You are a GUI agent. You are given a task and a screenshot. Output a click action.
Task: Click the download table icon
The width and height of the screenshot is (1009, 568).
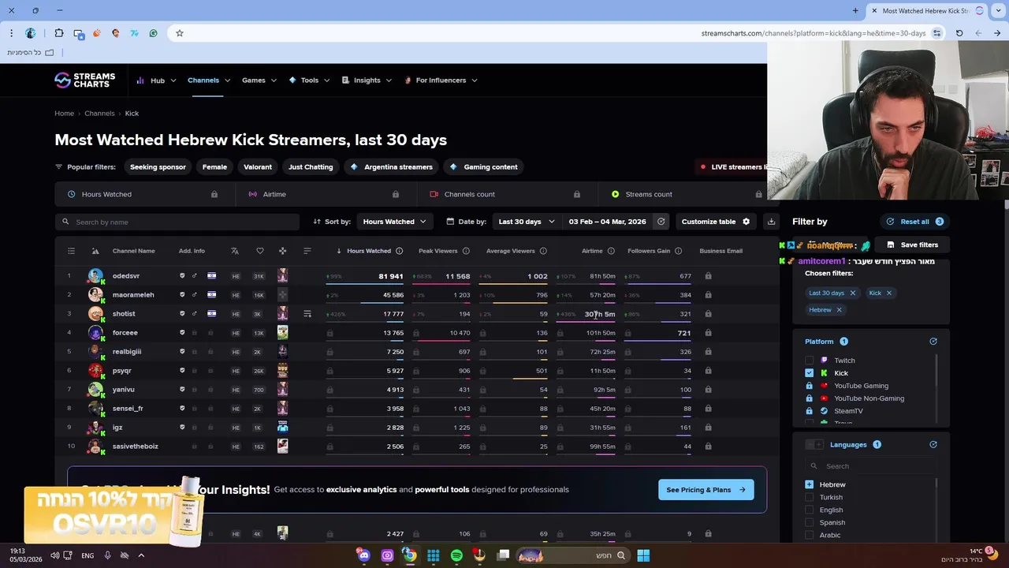pyautogui.click(x=771, y=222)
